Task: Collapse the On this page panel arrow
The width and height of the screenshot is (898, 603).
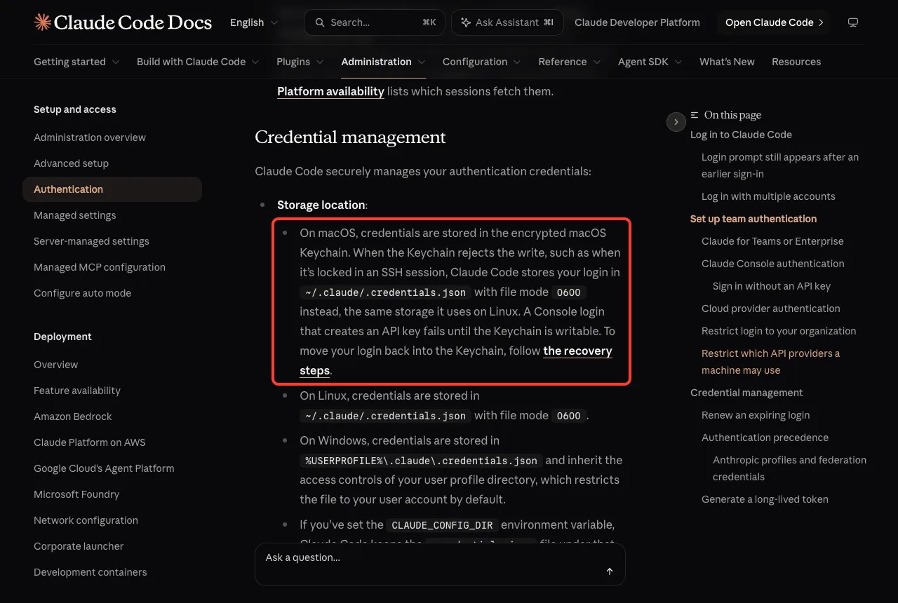Action: (676, 122)
